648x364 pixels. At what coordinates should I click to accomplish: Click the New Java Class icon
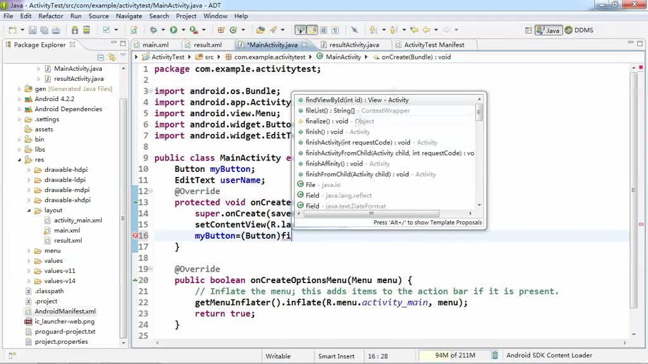coord(234,30)
